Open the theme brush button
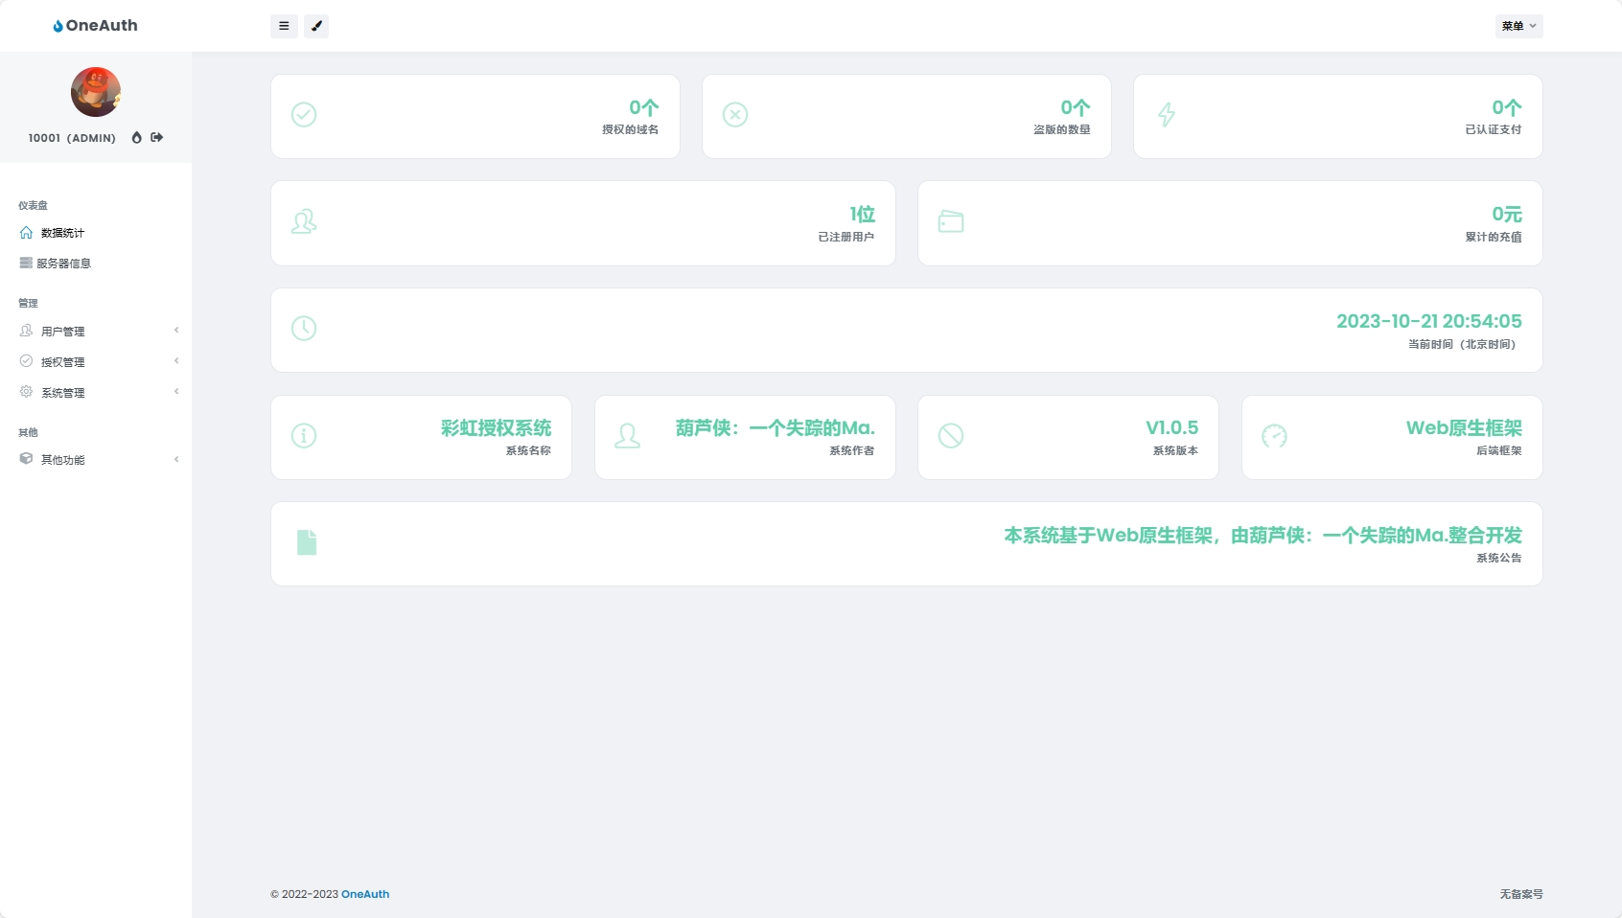Image resolution: width=1622 pixels, height=918 pixels. point(316,26)
